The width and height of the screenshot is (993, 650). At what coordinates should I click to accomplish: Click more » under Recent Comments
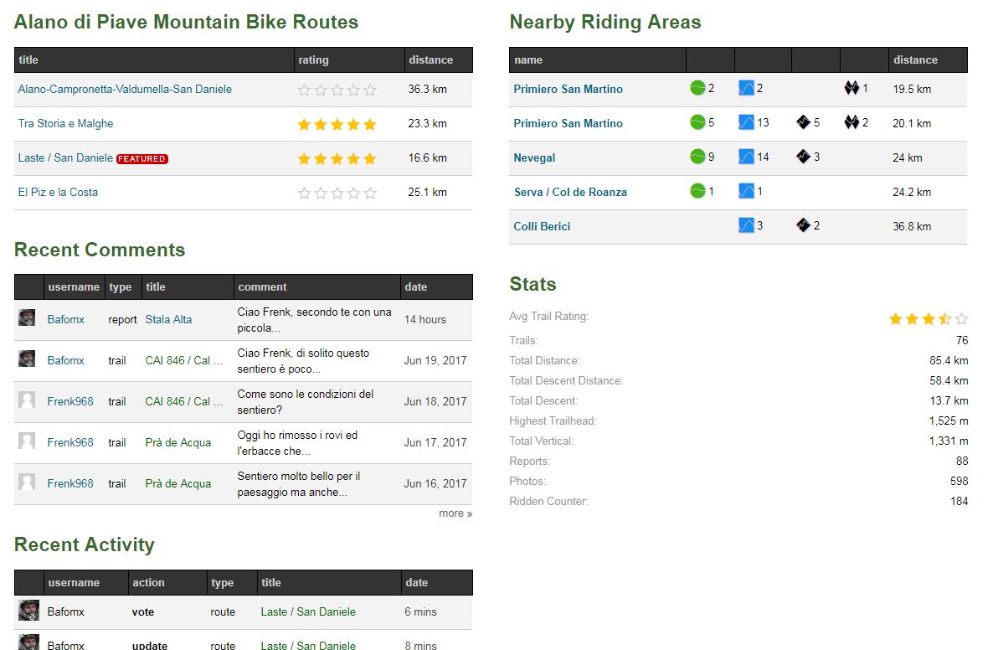pyautogui.click(x=455, y=513)
